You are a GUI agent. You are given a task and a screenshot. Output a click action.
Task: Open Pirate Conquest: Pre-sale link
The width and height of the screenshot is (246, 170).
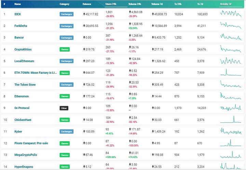(x=31, y=143)
